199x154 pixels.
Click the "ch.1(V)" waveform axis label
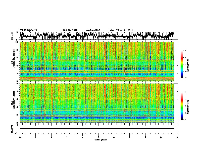[12, 36]
